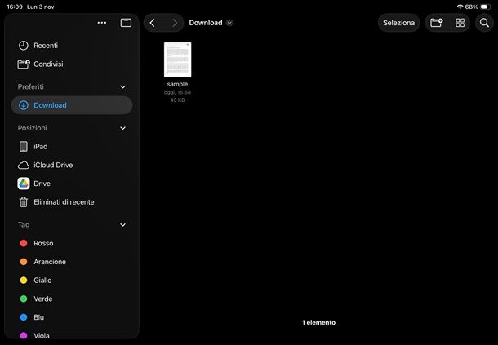Open iPad location
The width and height of the screenshot is (498, 345).
(x=72, y=147)
